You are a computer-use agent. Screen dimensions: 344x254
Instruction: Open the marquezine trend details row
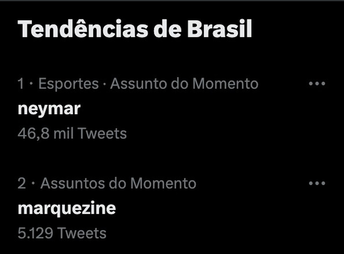157,207
